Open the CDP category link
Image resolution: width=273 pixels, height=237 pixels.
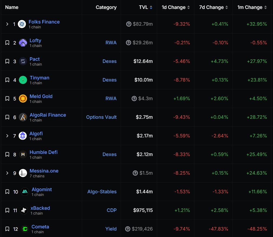[x=112, y=210]
